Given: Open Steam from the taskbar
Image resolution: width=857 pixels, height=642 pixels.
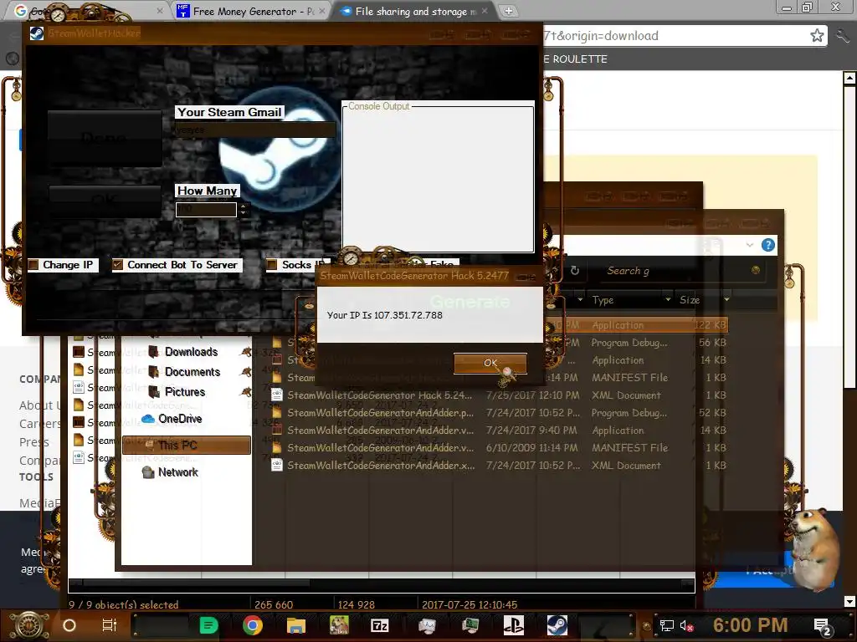Looking at the screenshot, I should point(557,625).
